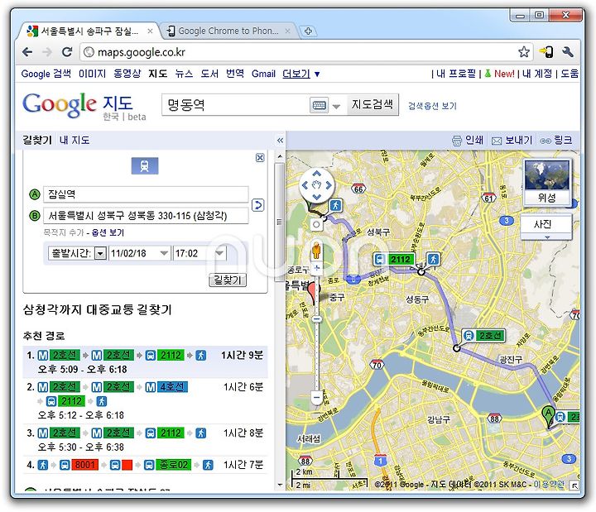This screenshot has height=512, width=596.
Task: Open the on-screen keyboard icon
Action: pyautogui.click(x=319, y=105)
